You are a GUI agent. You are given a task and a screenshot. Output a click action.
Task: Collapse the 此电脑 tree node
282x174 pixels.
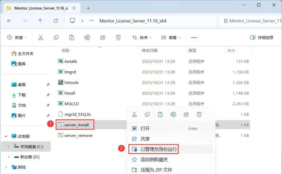pos(6,136)
